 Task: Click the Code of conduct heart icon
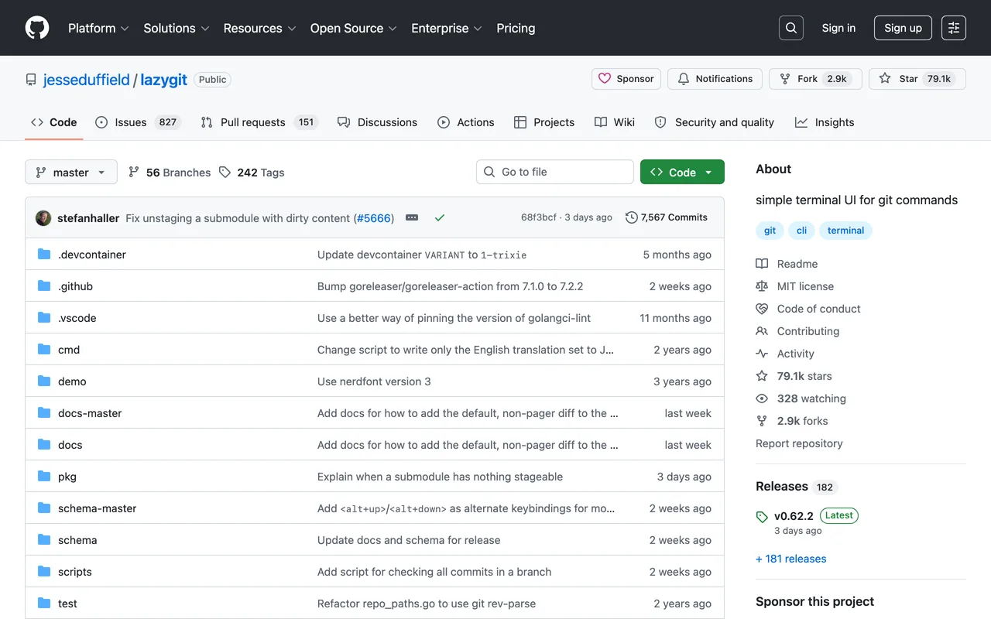click(762, 309)
